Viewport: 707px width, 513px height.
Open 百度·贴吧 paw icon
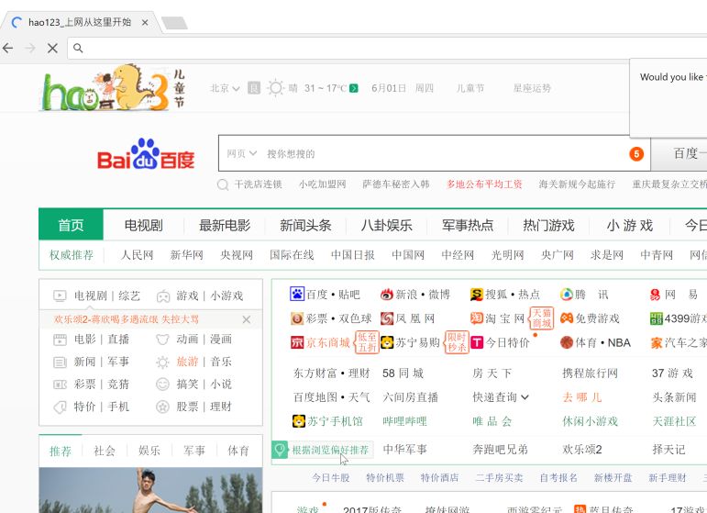click(297, 295)
